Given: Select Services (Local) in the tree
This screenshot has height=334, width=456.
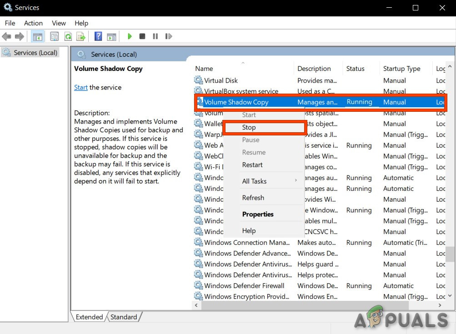Looking at the screenshot, I should point(35,53).
